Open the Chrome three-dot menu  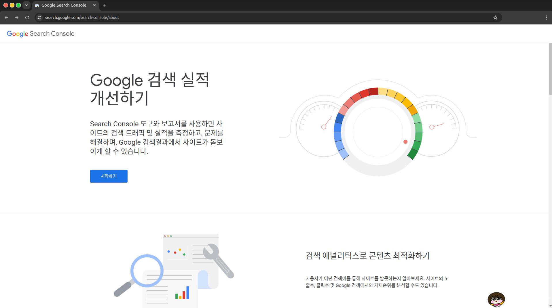547,18
